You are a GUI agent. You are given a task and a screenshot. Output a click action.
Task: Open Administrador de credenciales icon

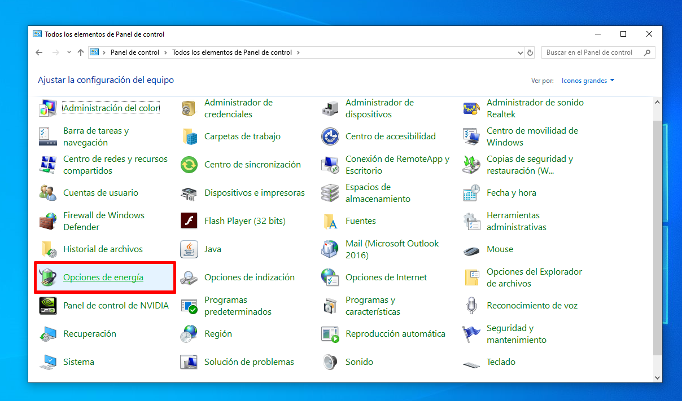coord(189,108)
